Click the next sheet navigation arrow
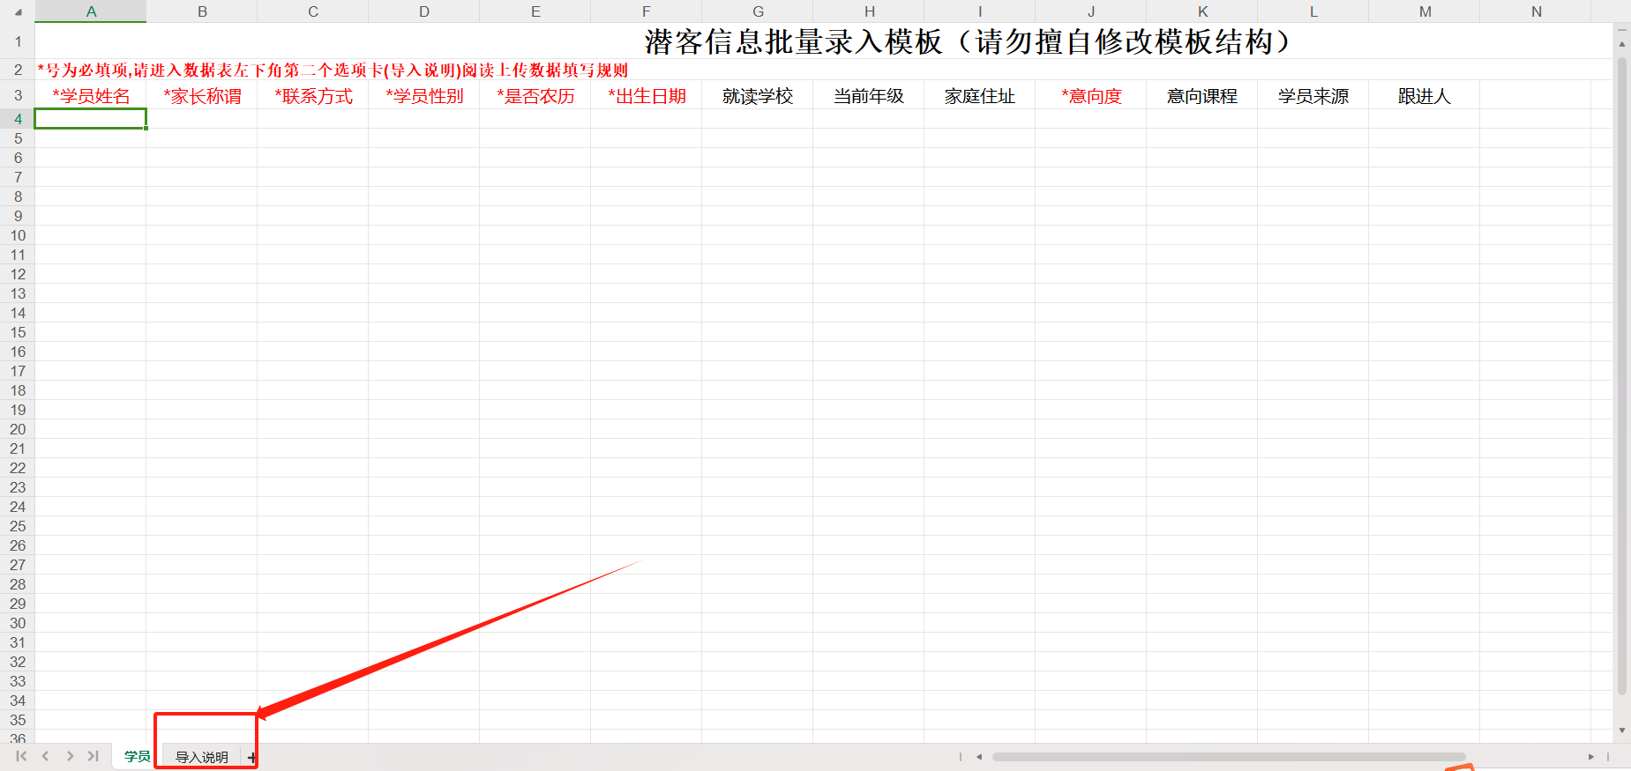This screenshot has width=1631, height=771. coord(70,756)
